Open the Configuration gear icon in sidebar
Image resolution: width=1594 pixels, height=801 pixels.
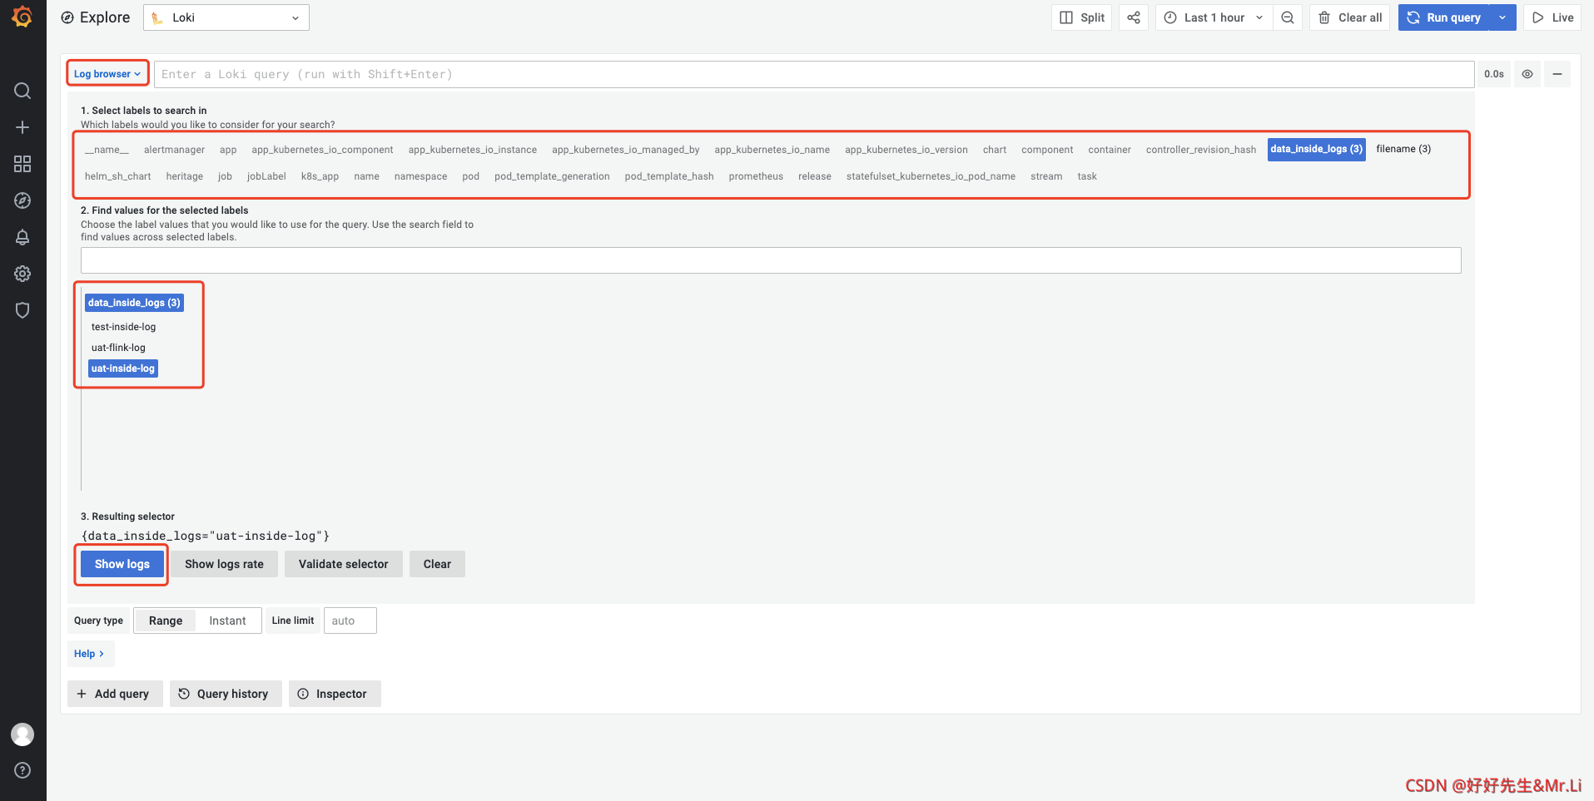pos(22,274)
